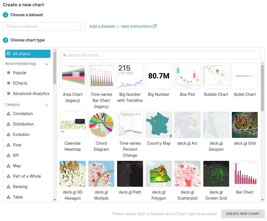This screenshot has width=267, height=221.
Task: Select the Big Number with Trendline chart thumbnail
Action: click(130, 76)
